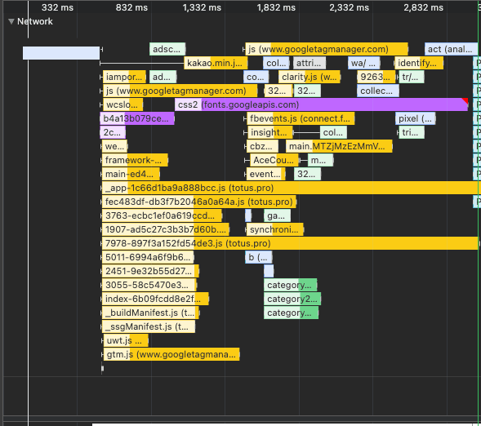Image resolution: width=481 pixels, height=426 pixels.
Task: Click the 332 ms ruler label
Action: point(57,7)
